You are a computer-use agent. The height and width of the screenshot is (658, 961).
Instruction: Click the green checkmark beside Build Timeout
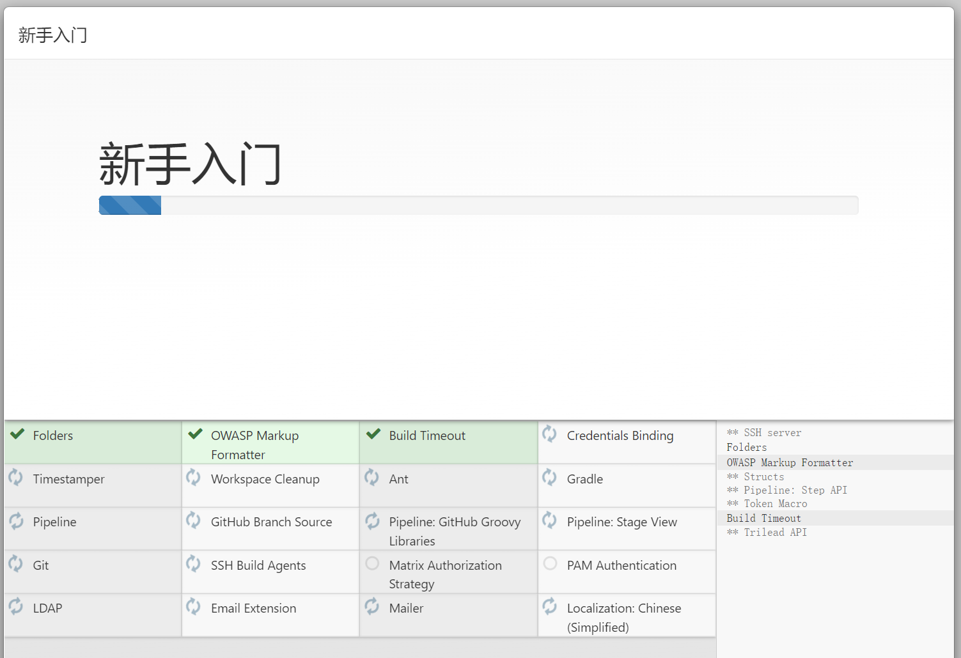(x=373, y=434)
